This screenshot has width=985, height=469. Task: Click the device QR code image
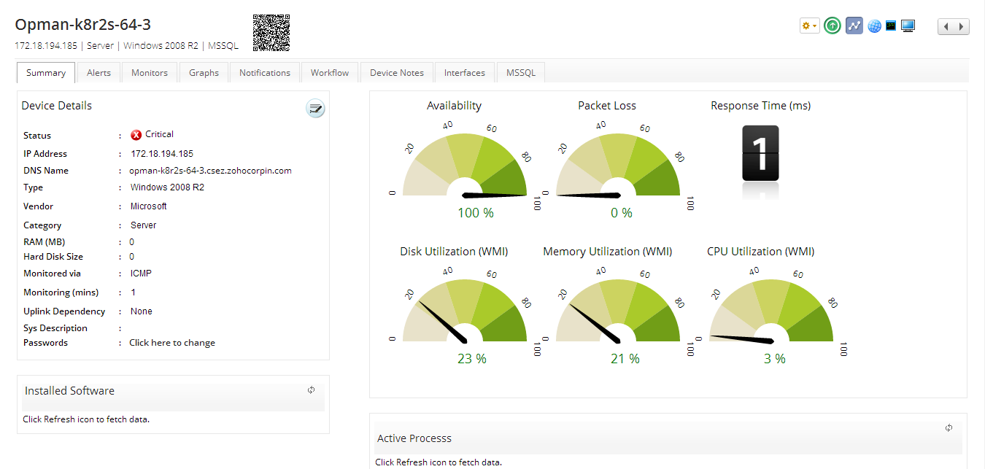click(271, 33)
